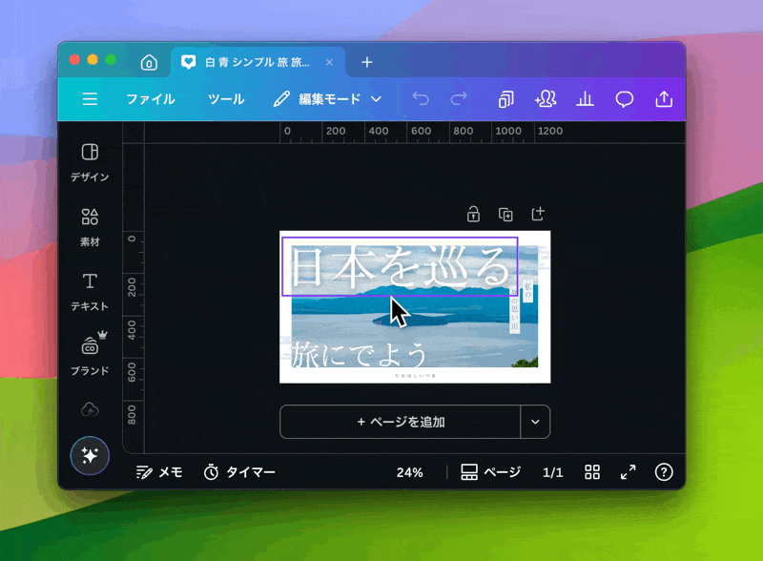Toggle the grid view thumbnails icon
Screen dimensions: 763x561
coord(592,472)
